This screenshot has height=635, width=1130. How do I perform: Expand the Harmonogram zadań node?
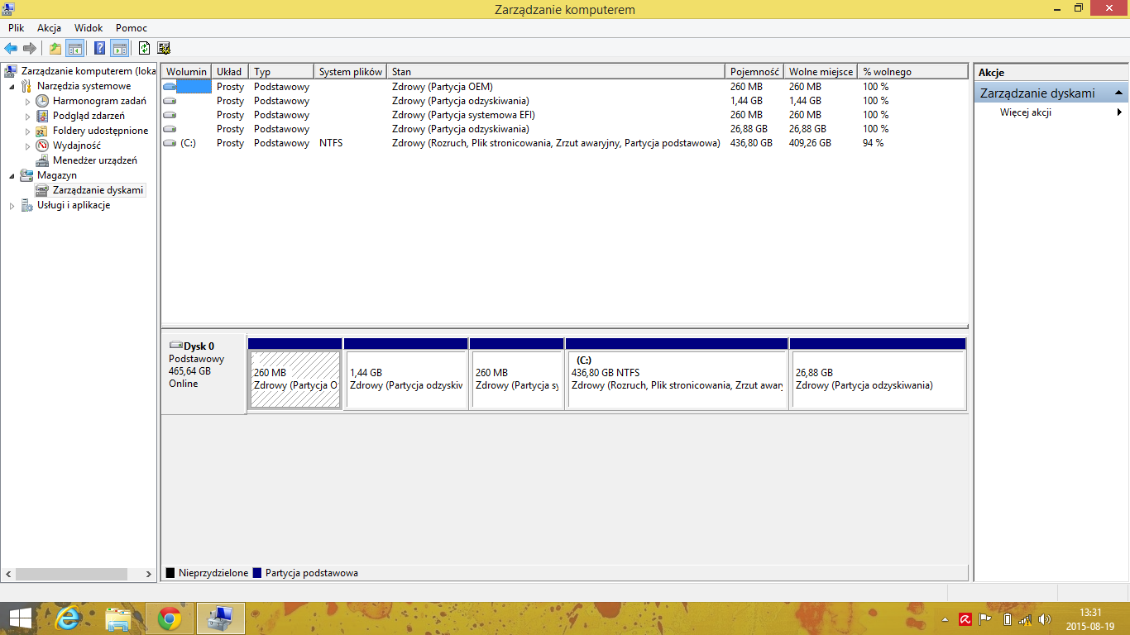click(27, 101)
